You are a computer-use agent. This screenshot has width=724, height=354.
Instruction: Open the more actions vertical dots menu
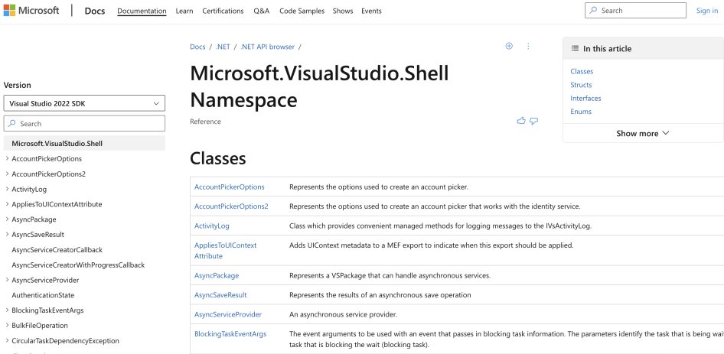tap(528, 47)
